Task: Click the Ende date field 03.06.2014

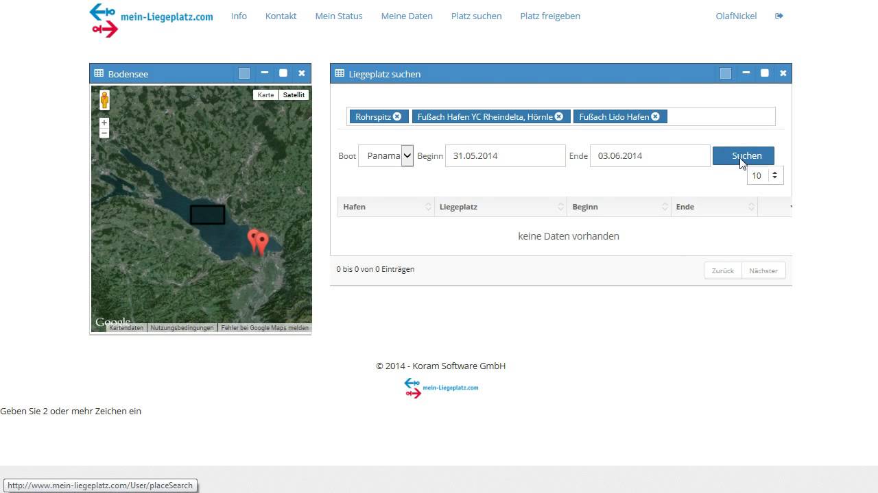Action: pos(650,155)
